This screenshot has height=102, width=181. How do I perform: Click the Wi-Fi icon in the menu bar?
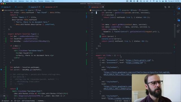click(x=154, y=1)
